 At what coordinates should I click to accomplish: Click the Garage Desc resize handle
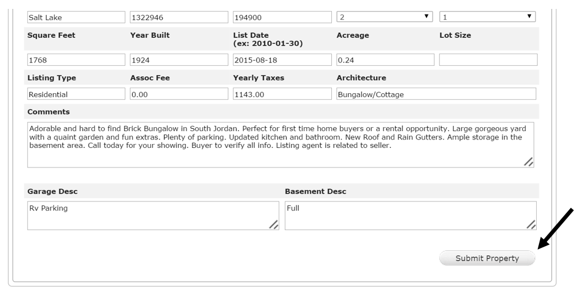coord(274,224)
